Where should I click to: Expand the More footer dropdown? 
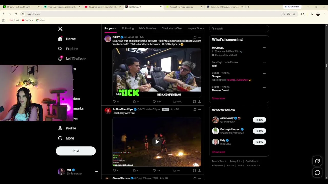241,165
